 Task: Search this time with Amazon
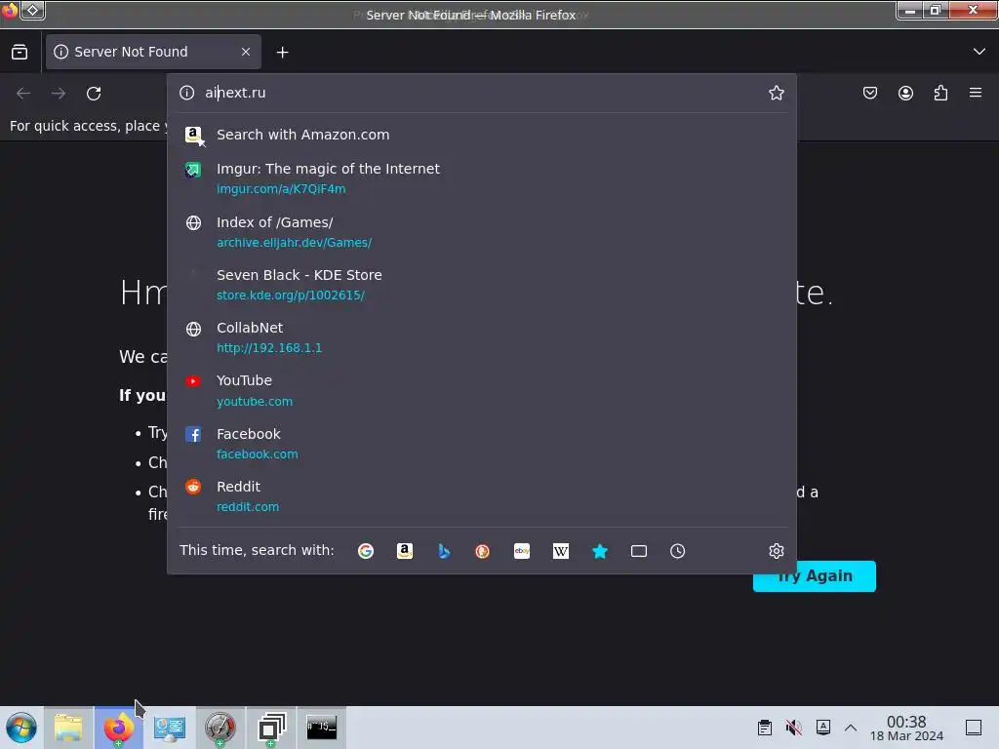[405, 551]
